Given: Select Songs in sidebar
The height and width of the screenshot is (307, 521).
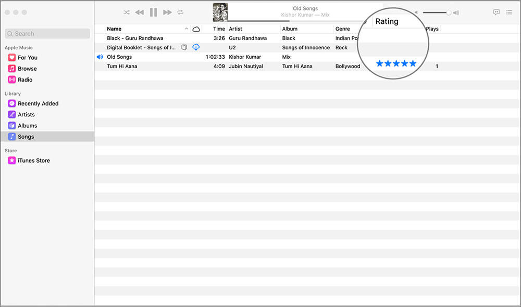Looking at the screenshot, I should coord(47,137).
